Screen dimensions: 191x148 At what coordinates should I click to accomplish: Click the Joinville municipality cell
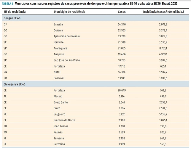click(59, 42)
